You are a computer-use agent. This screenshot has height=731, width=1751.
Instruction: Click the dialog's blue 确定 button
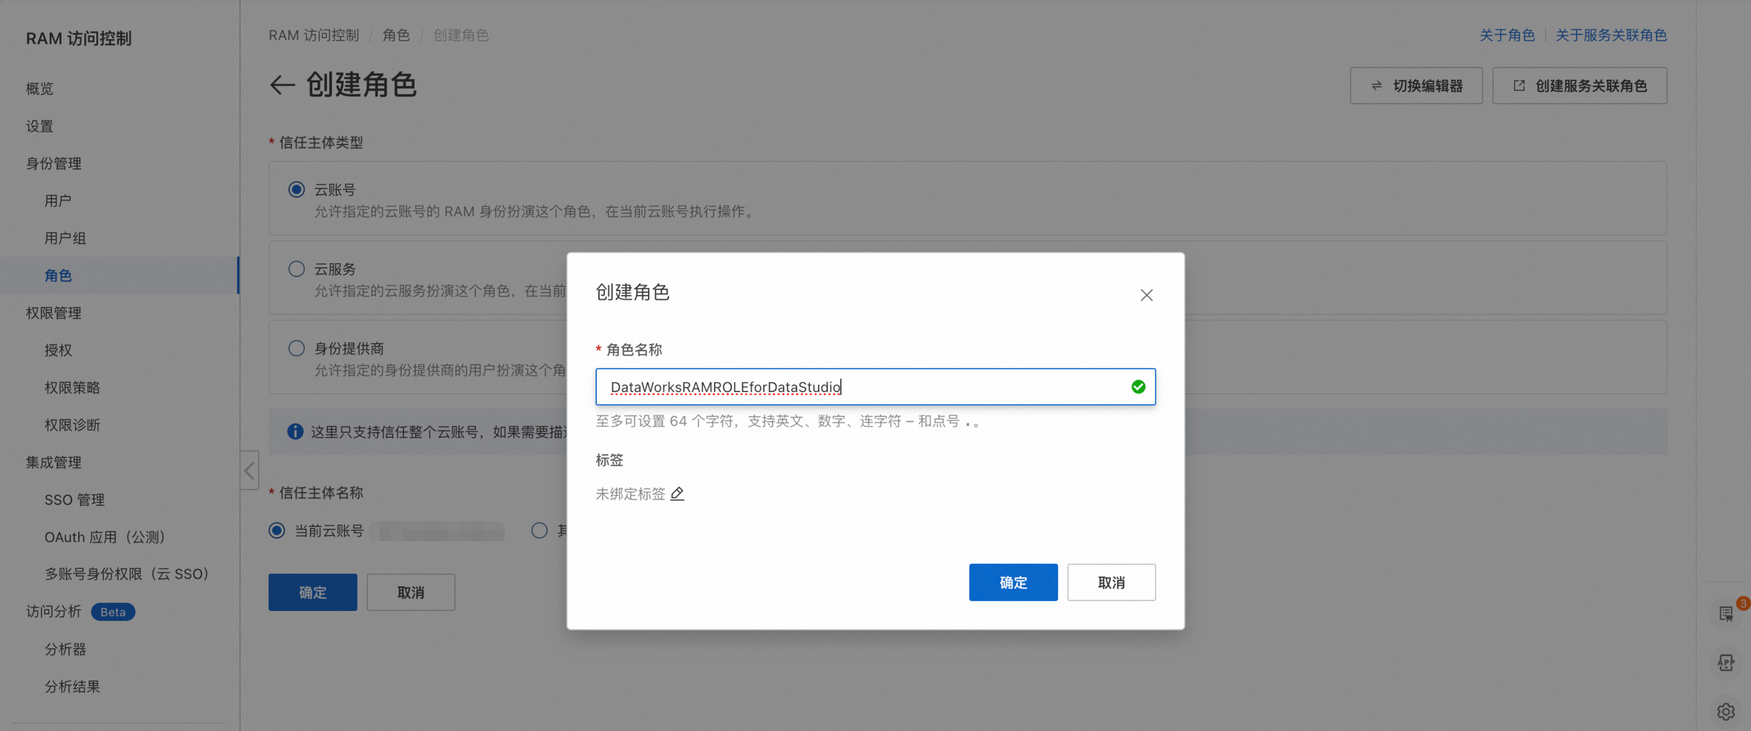click(1013, 582)
